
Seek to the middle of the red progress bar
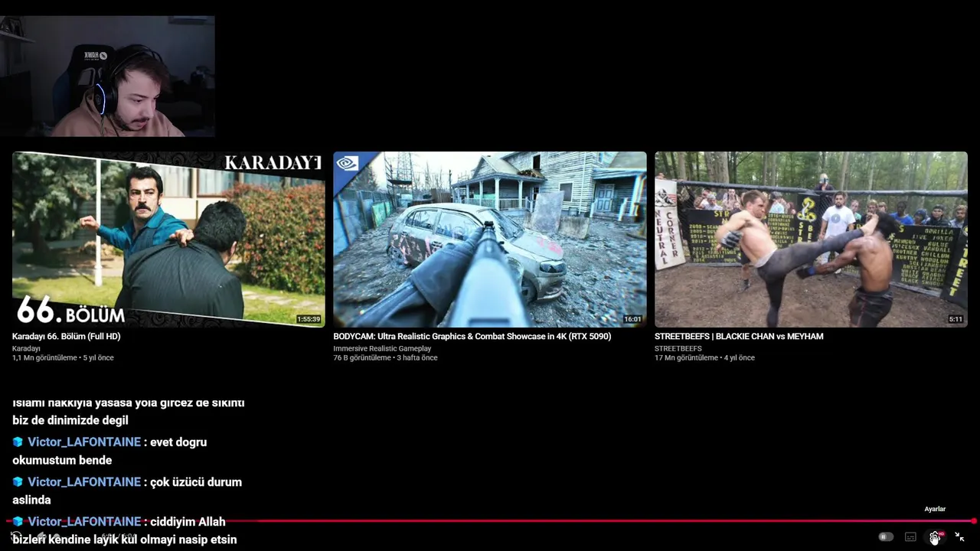[x=490, y=521]
